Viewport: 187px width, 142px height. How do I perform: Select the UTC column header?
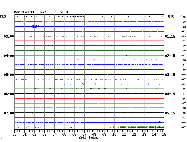(x=171, y=16)
